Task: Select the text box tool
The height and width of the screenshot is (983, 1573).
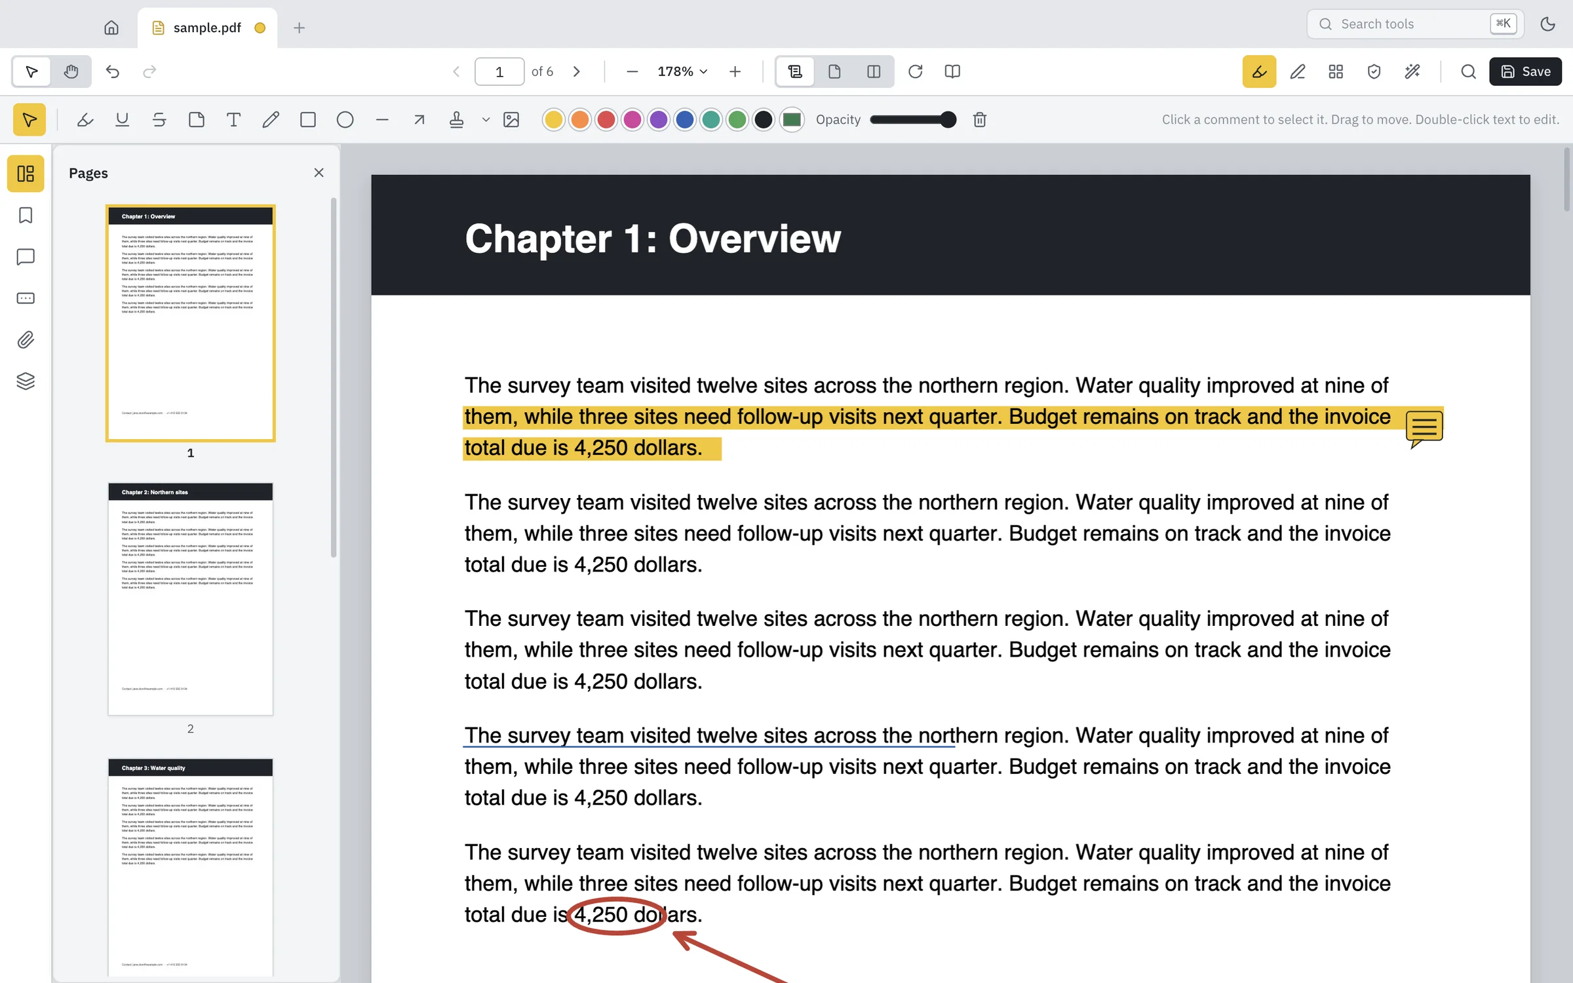Action: [x=233, y=120]
